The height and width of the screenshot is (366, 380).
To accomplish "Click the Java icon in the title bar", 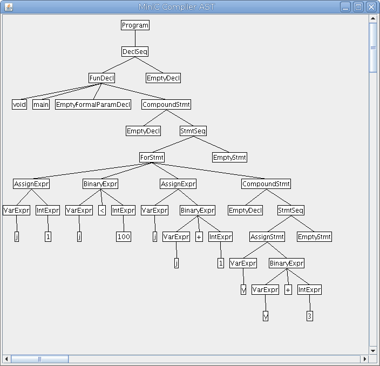I will coord(8,7).
